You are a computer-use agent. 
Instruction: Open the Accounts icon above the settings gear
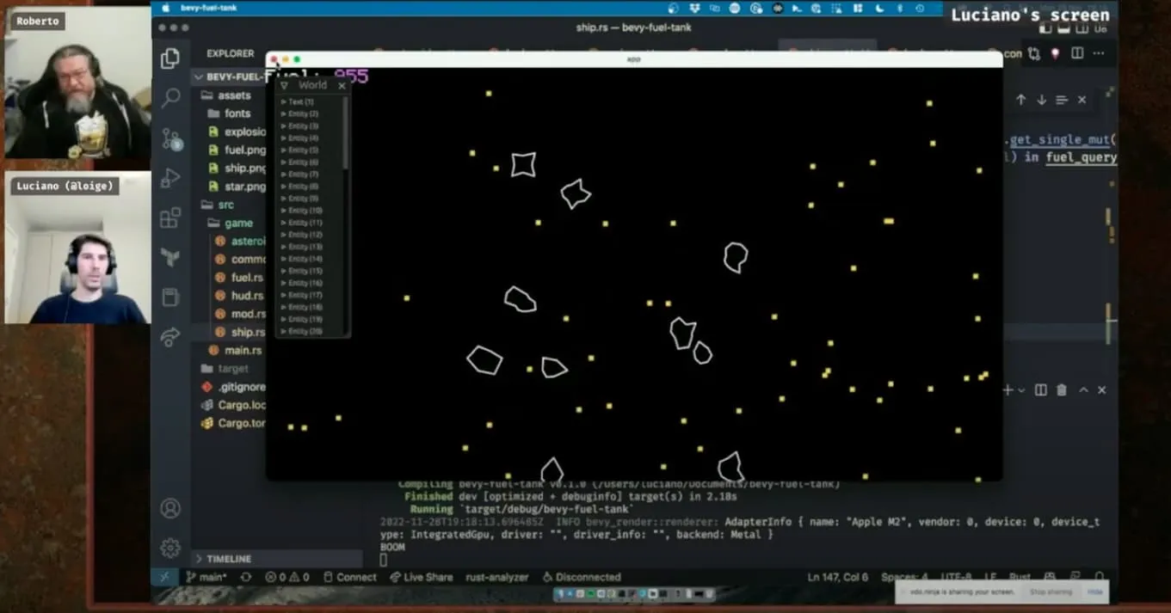170,507
